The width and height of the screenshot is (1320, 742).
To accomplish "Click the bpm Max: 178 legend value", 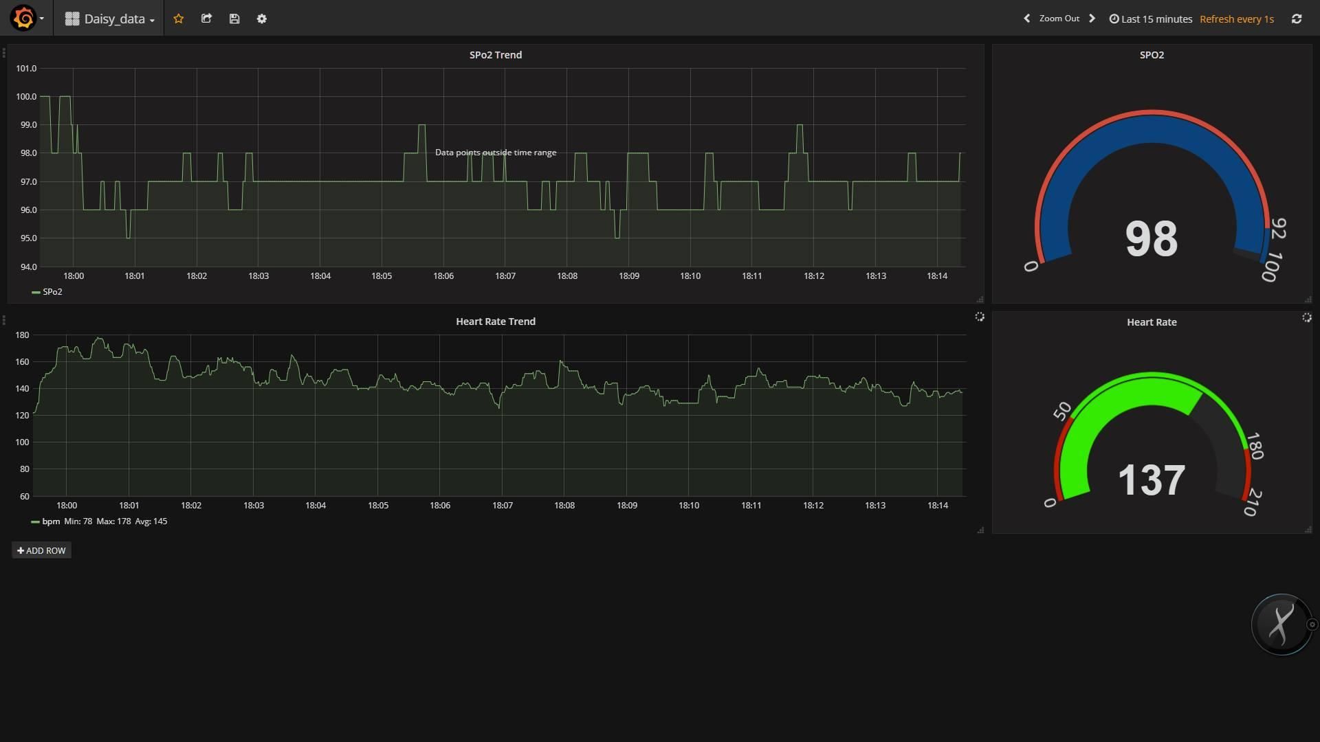I will pos(113,521).
